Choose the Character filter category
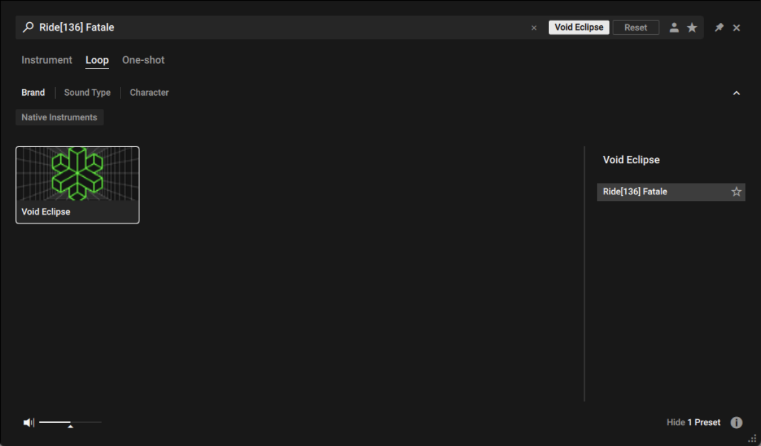Image resolution: width=761 pixels, height=446 pixels. [x=149, y=92]
